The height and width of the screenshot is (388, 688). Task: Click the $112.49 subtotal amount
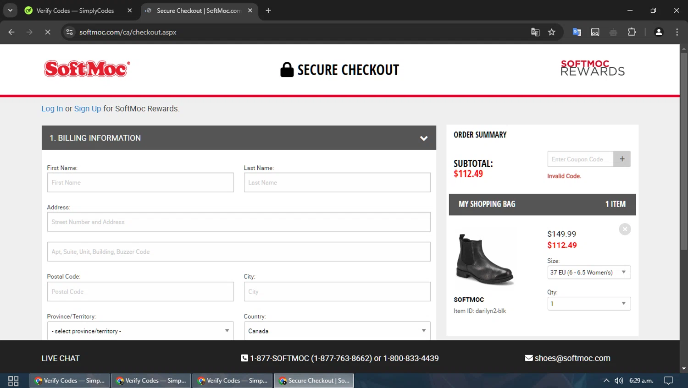468,174
